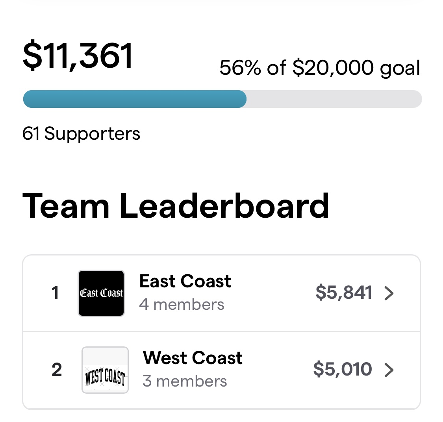Click East Coast's $5,841 amount
The width and height of the screenshot is (443, 422).
click(x=344, y=292)
